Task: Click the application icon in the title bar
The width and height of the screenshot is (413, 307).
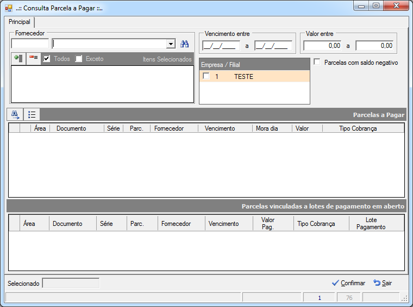Action: click(9, 8)
